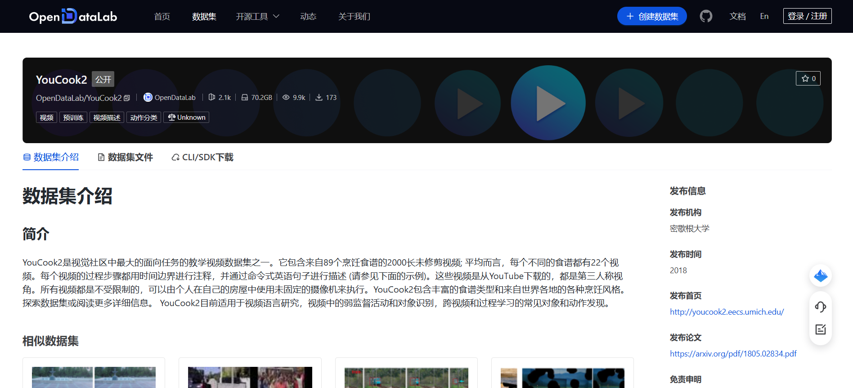Open the 文档 link

pyautogui.click(x=738, y=16)
